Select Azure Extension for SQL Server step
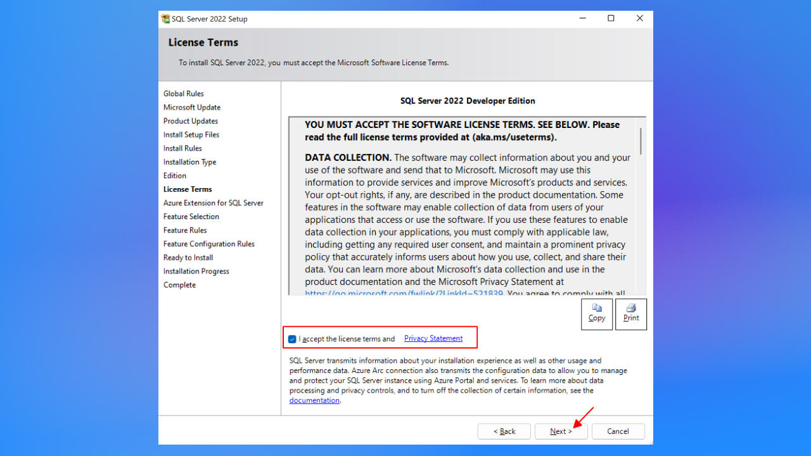Image resolution: width=811 pixels, height=456 pixels. pos(214,203)
